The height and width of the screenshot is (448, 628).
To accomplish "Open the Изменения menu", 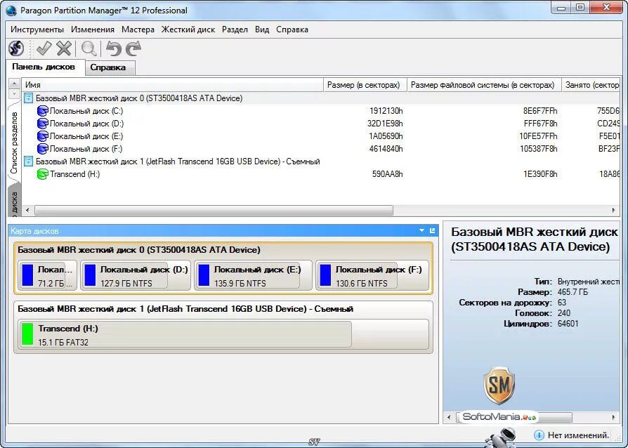I will pos(93,29).
